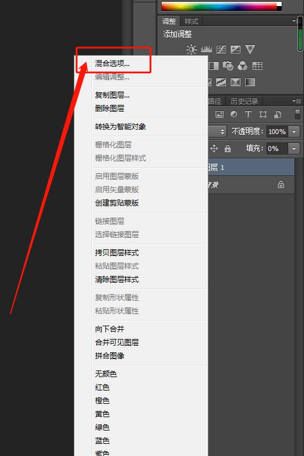Add a Levels adjustment layer
The width and height of the screenshot is (304, 456).
pyautogui.click(x=206, y=49)
